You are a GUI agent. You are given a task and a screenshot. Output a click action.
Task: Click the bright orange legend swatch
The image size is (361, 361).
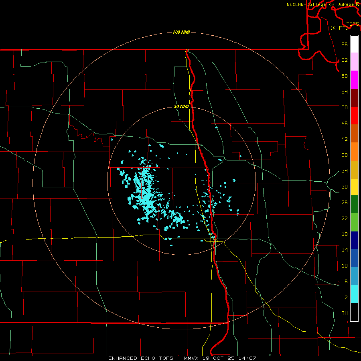click(354, 152)
